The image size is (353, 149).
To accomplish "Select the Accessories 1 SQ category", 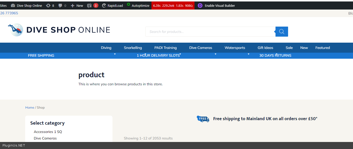I will tap(48, 132).
